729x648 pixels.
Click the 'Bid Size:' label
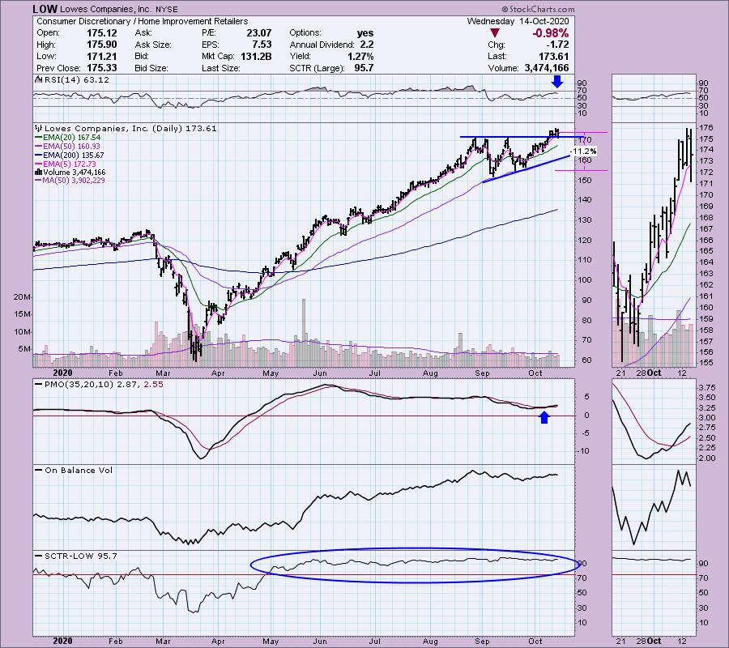click(x=151, y=68)
